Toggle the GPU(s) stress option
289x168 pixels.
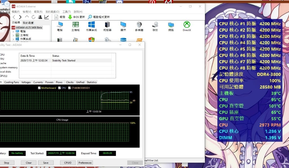pos(3,76)
